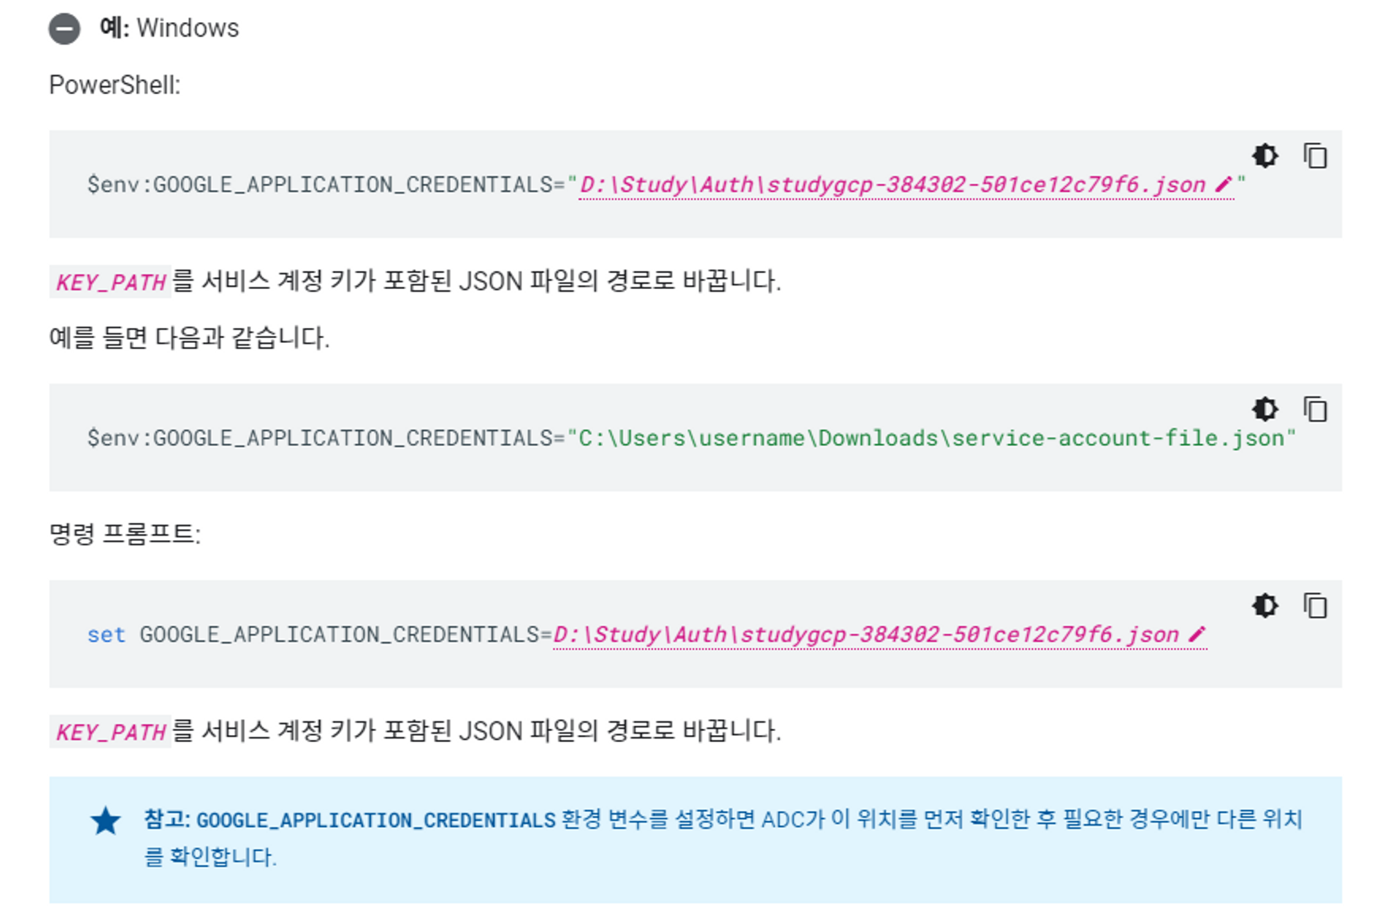Edit the path in the set command
This screenshot has width=1383, height=919.
(x=864, y=634)
